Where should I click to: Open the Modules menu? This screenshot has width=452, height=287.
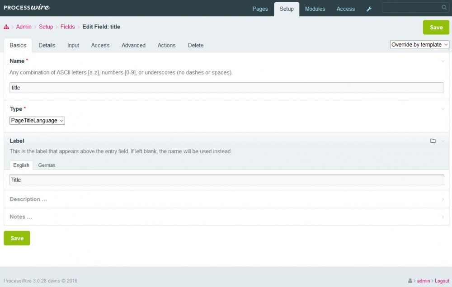click(315, 9)
